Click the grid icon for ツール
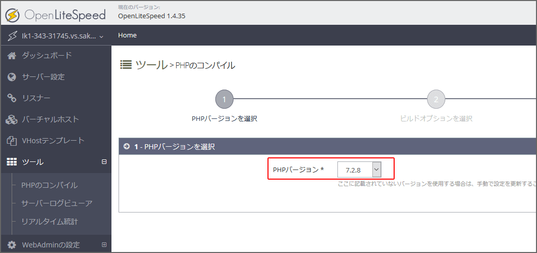537x253 pixels. coord(12,162)
